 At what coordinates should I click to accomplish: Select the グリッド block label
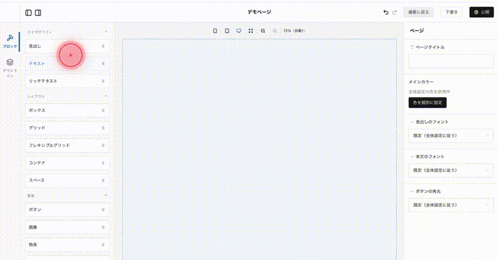click(x=37, y=128)
